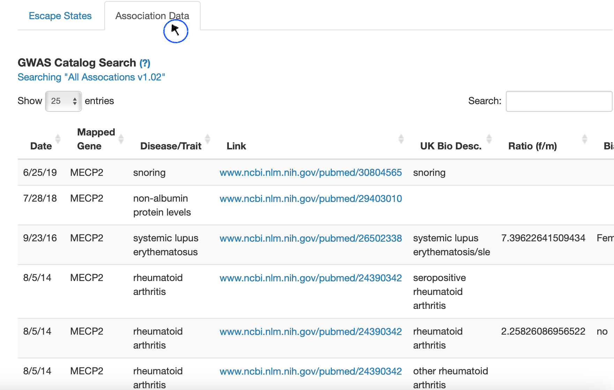Switch to the Escape States tab
The image size is (614, 390).
coord(60,16)
